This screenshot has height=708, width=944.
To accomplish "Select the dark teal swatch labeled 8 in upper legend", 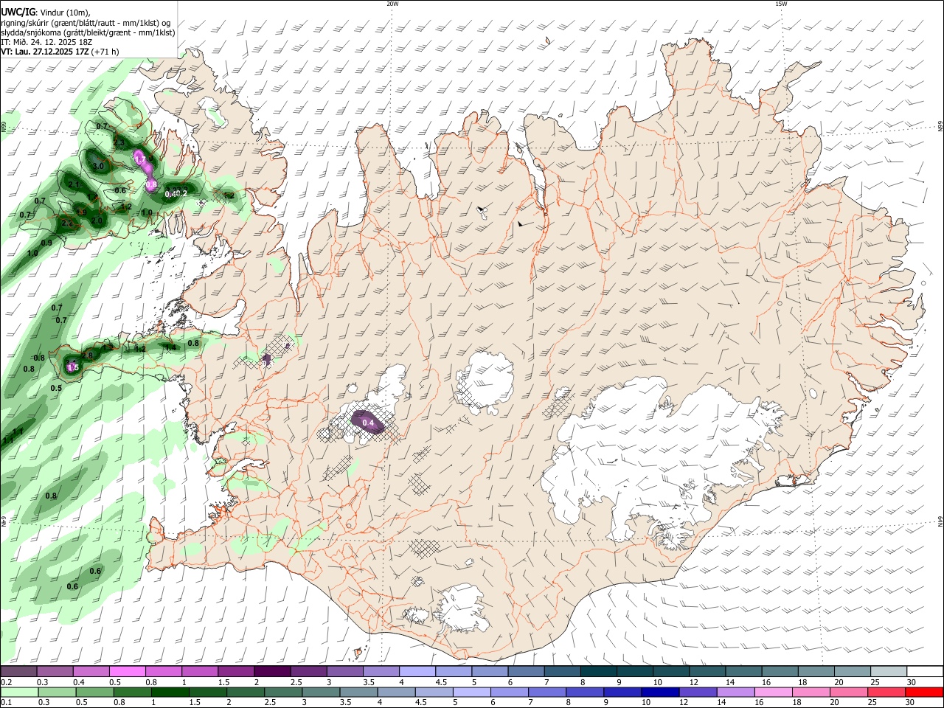I will point(599,671).
